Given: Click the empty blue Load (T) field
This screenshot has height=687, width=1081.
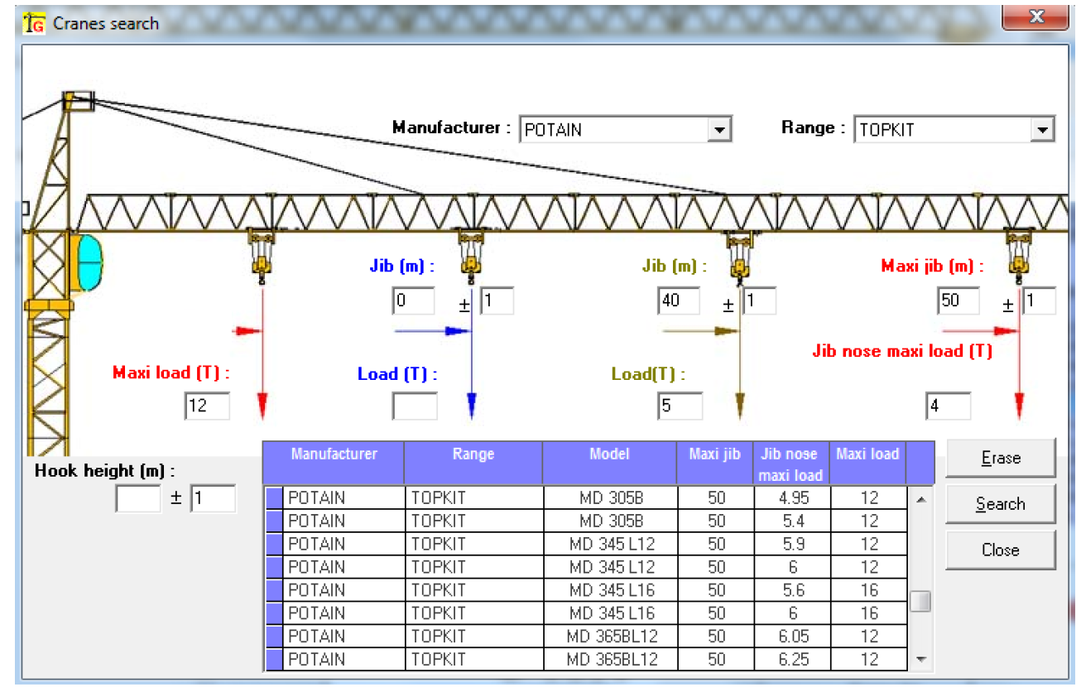Looking at the screenshot, I should 415,406.
